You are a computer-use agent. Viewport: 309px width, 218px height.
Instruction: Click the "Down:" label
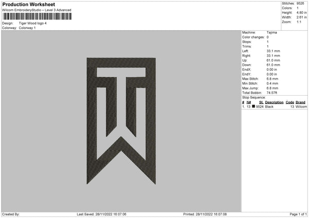click(x=247, y=65)
